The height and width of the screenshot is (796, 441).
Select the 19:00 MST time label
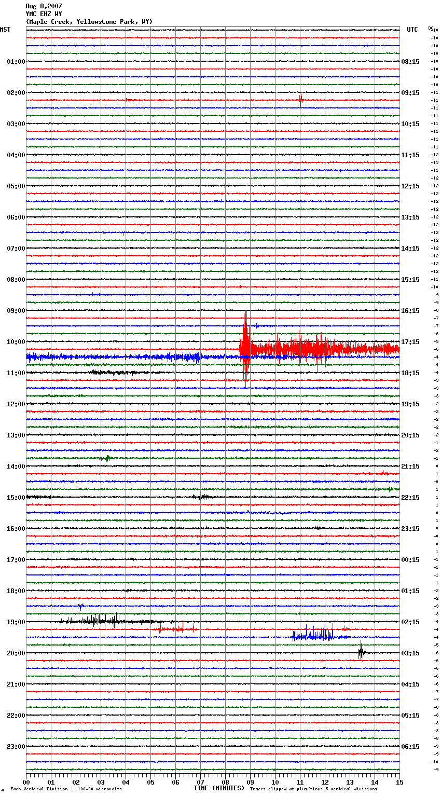tap(16, 622)
